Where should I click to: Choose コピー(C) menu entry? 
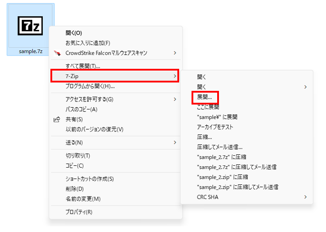[116, 166]
